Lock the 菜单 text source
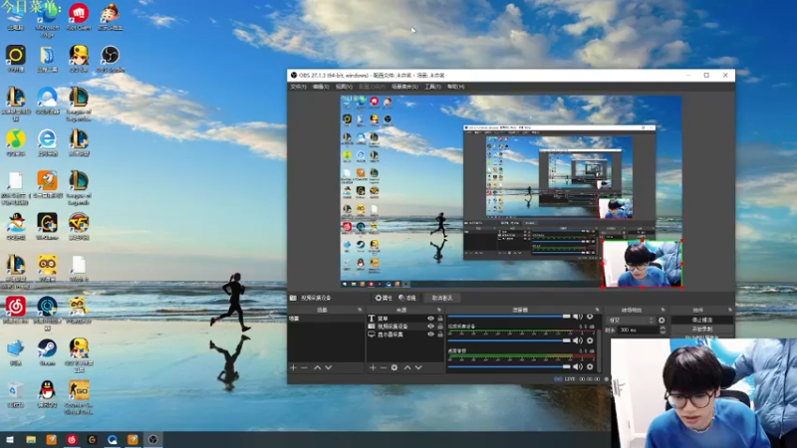 point(440,319)
